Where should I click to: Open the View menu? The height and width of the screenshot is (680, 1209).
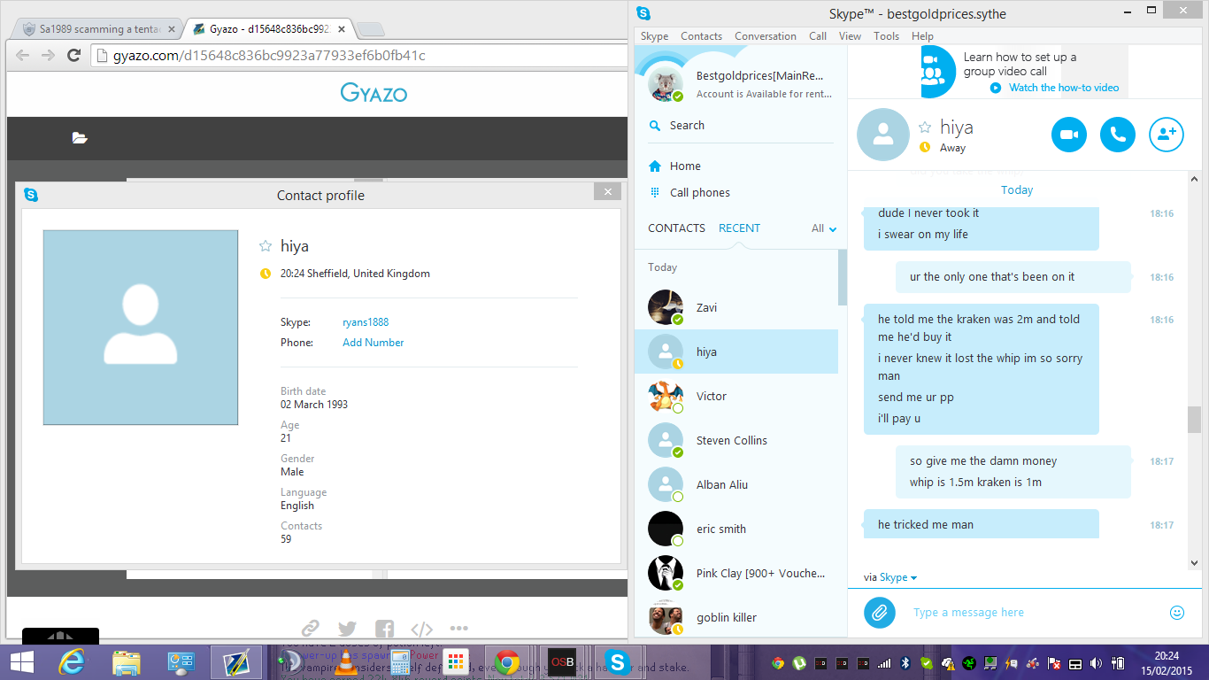pos(850,36)
